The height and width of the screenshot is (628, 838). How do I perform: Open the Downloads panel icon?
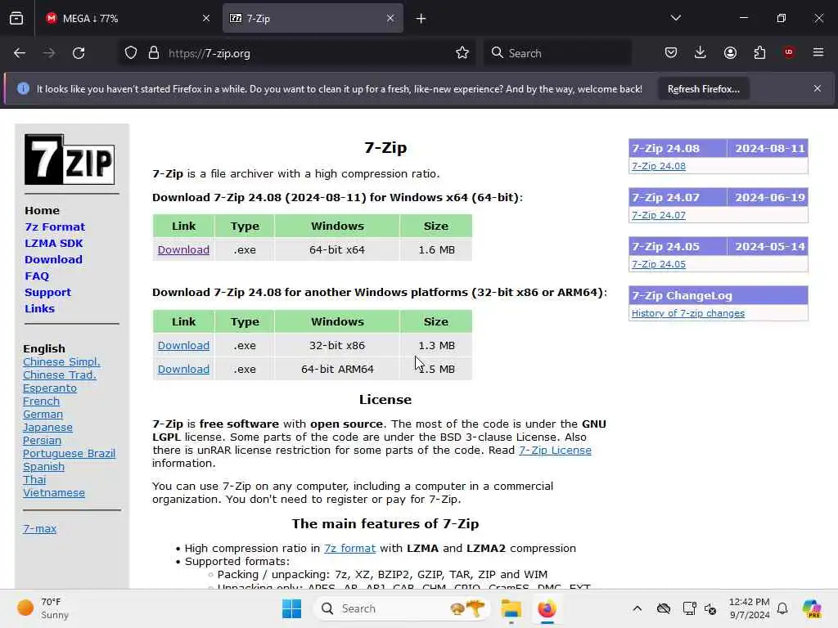point(701,52)
